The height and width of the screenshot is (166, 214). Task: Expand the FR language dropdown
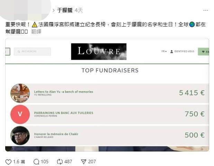pos(164,51)
